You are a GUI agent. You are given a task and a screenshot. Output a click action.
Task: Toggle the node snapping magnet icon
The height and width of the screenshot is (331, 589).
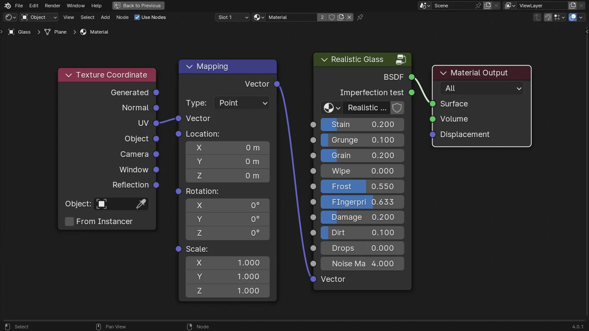pyautogui.click(x=548, y=17)
